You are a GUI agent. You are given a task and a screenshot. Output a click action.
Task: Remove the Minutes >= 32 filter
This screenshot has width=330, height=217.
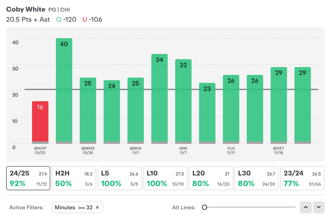[x=97, y=207]
